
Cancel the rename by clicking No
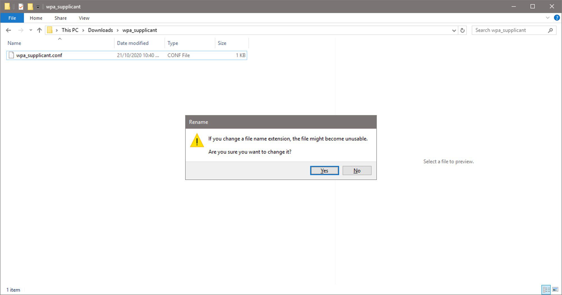point(357,170)
